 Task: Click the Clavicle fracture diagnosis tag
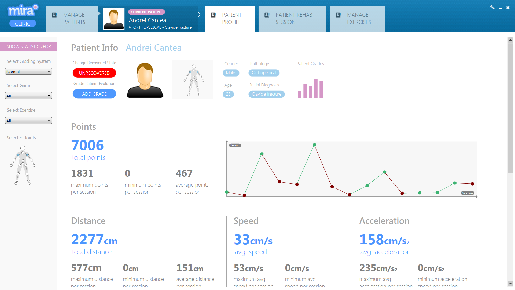[x=267, y=94]
